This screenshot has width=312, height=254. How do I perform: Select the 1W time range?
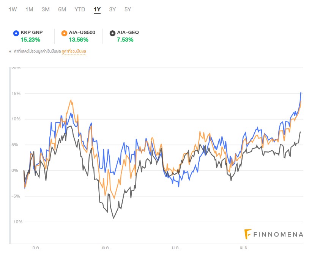13,9
